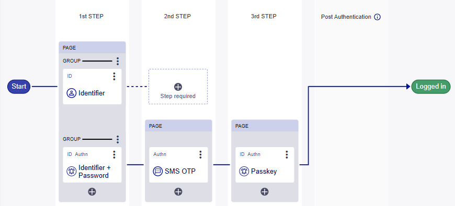Select the Identifier + Password card

92,165
